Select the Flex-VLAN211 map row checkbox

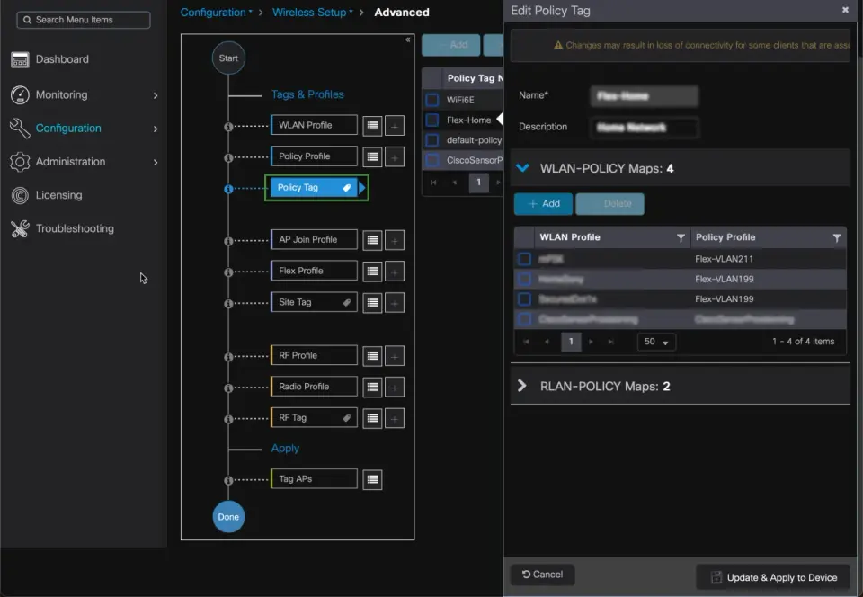coord(524,259)
